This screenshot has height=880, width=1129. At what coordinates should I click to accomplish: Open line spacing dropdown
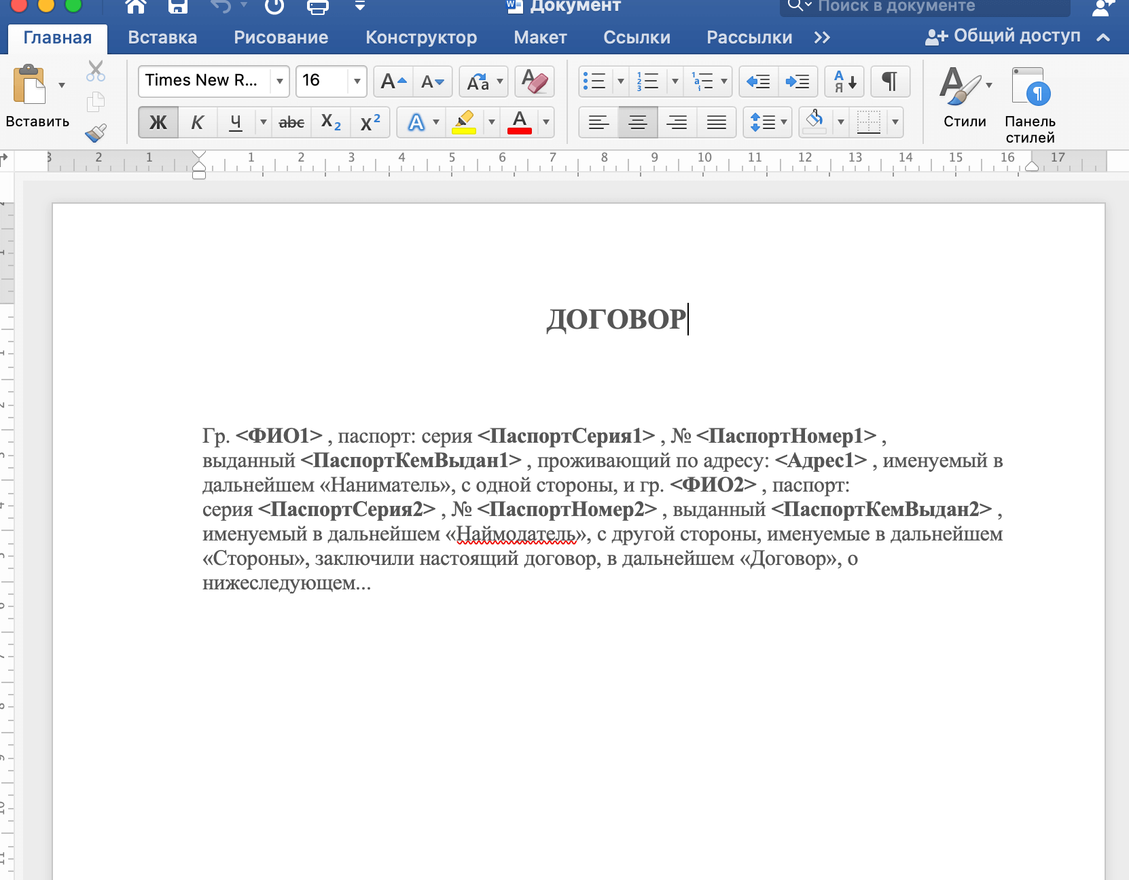tap(768, 122)
